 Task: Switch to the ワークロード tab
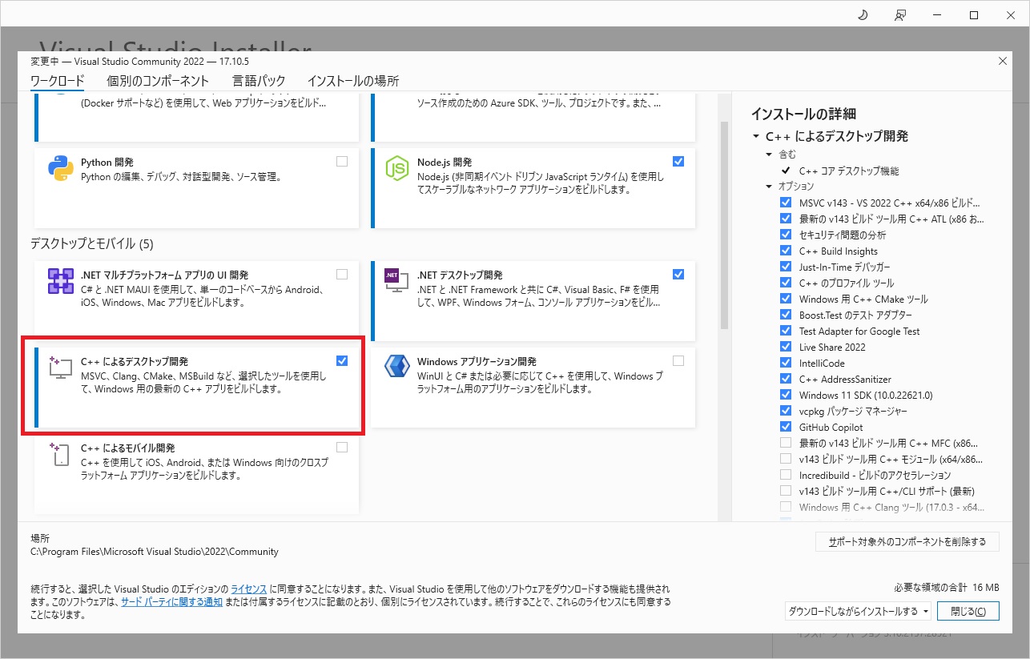click(x=57, y=81)
